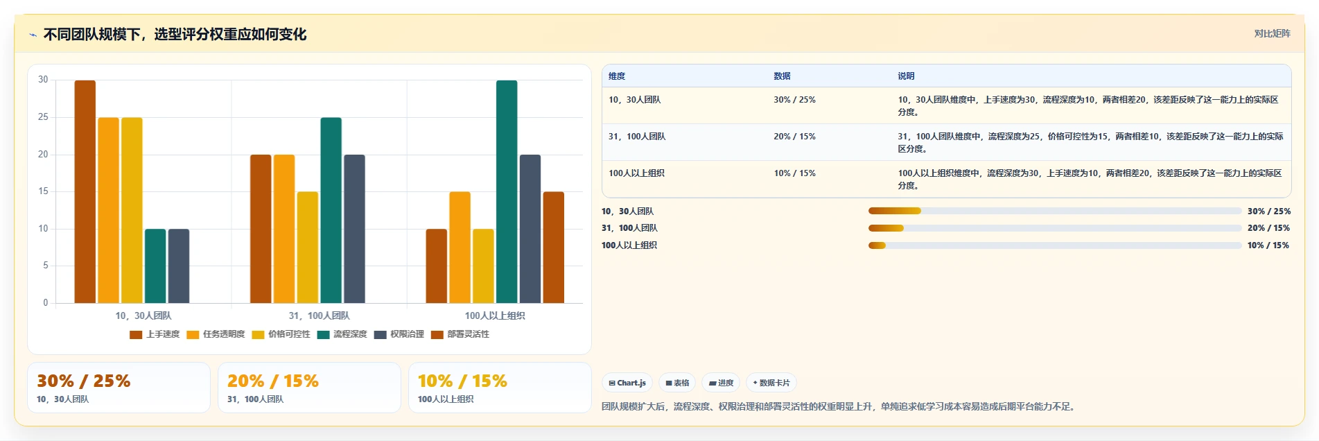The image size is (1319, 441).
Task: Click the progress bar for 10，30人团队
Action: point(1055,211)
